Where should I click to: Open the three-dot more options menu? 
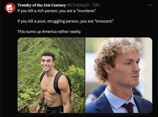tap(150, 5)
